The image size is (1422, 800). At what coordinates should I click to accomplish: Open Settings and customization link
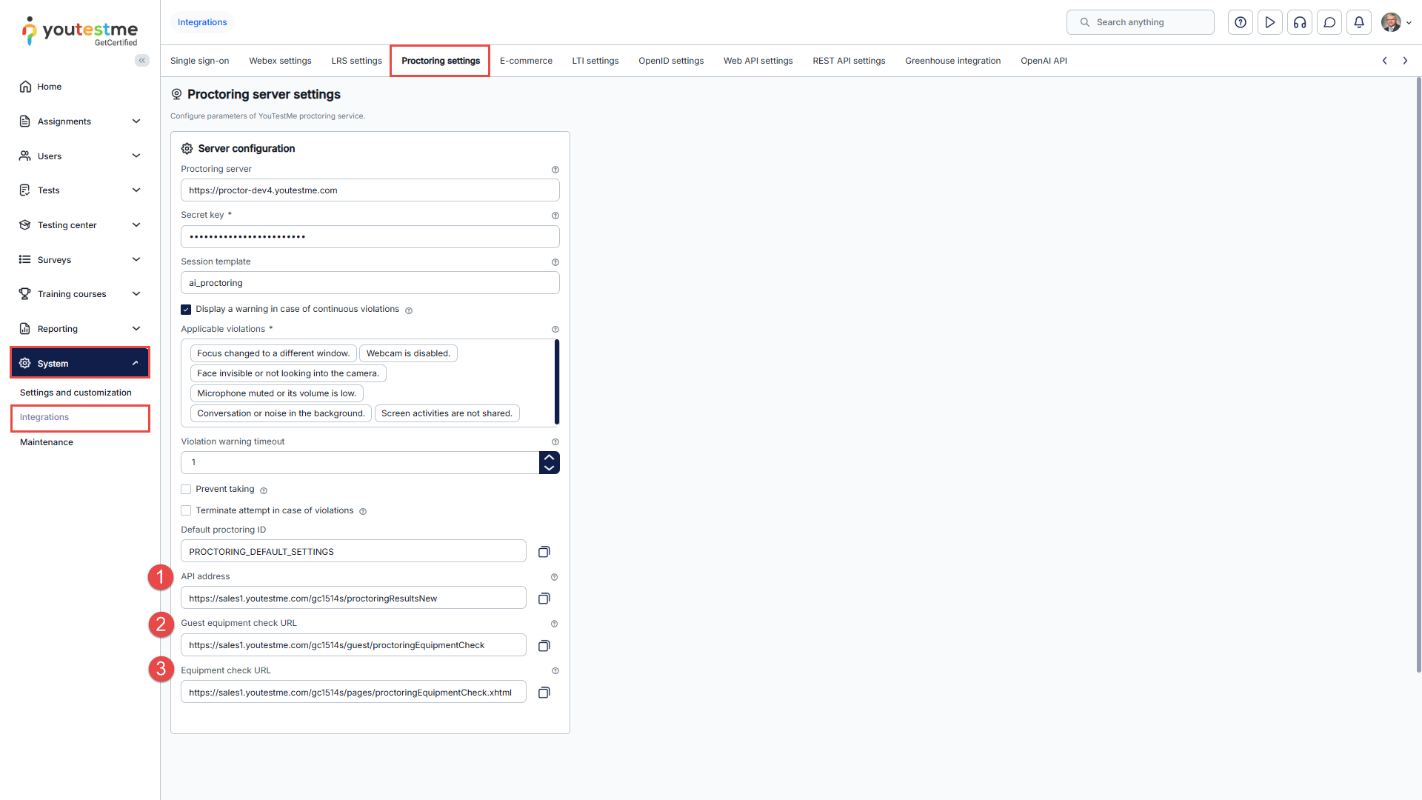76,393
